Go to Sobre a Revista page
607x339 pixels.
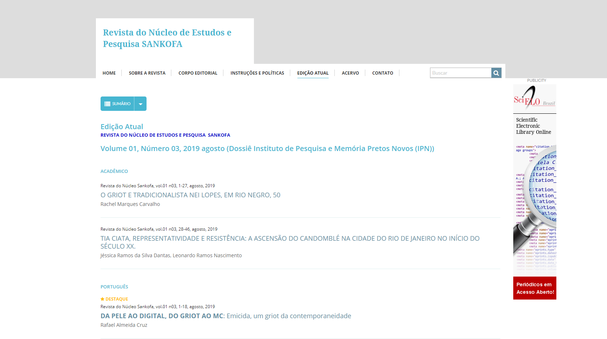[x=147, y=73]
